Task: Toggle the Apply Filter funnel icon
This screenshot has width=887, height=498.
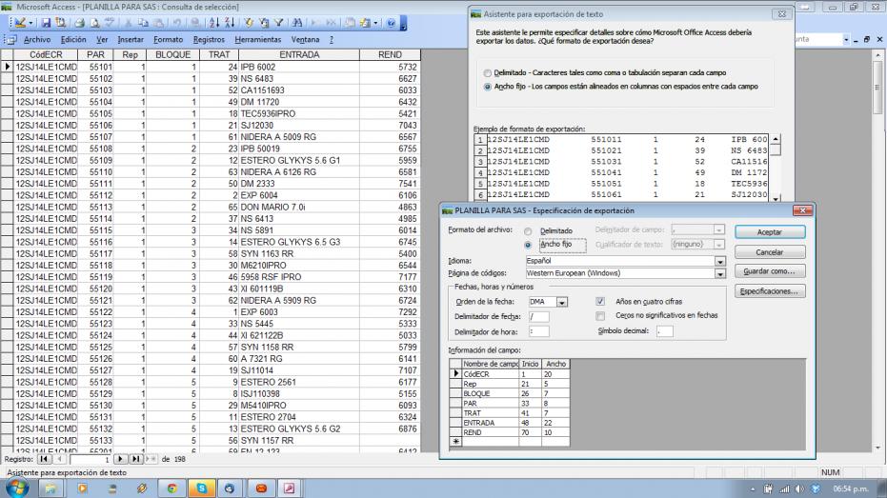Action: point(278,23)
